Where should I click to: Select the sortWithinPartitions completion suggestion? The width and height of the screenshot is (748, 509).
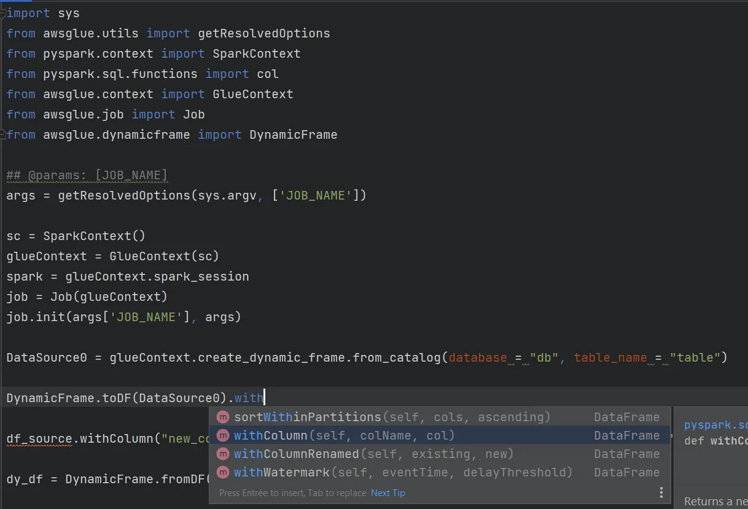[x=440, y=417]
